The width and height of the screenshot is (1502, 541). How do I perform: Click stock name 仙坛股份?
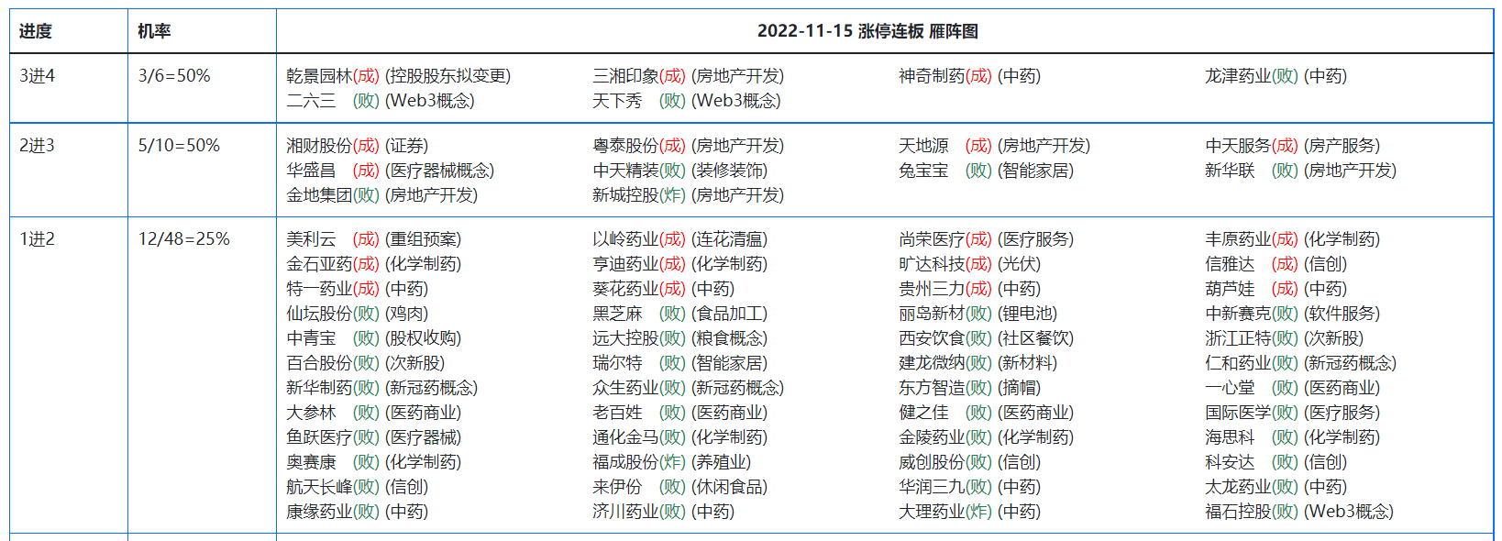pos(319,314)
